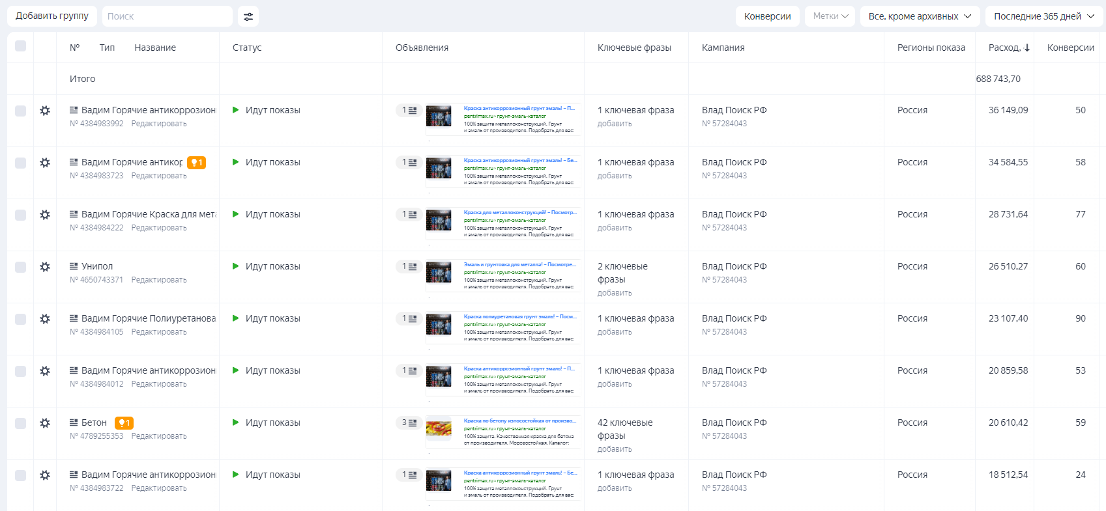Open the filter settings icon beside search
This screenshot has width=1106, height=511.
coord(248,16)
